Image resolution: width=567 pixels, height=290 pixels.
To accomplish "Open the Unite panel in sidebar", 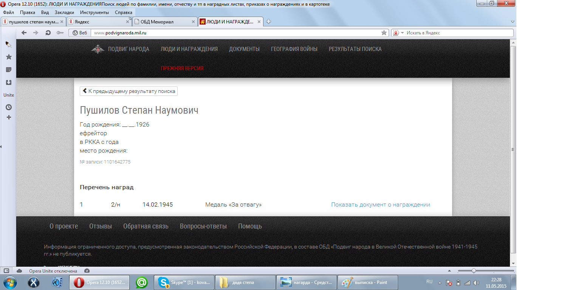I will 9,95.
